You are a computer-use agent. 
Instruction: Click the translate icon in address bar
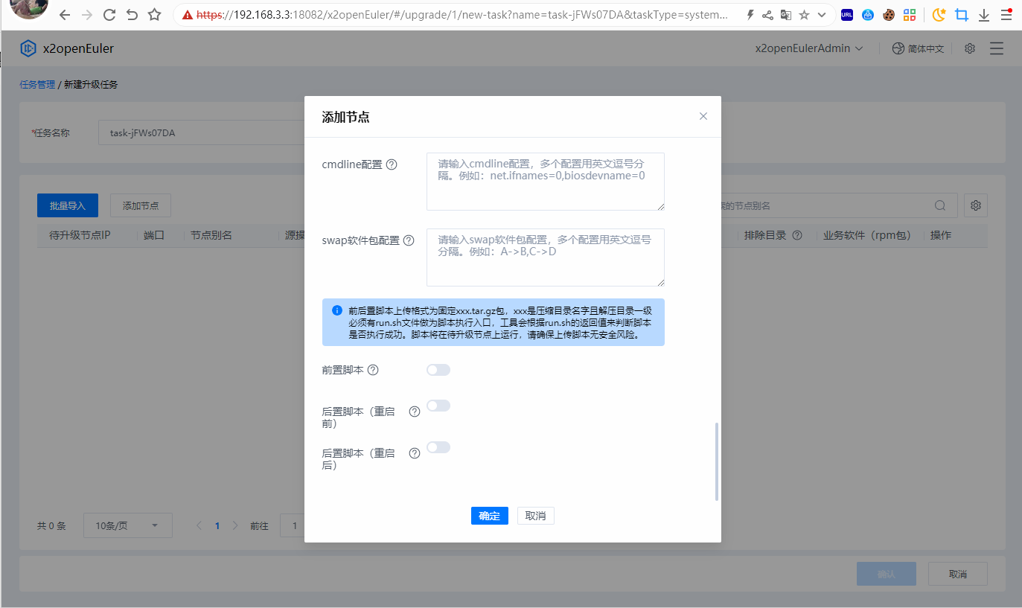[785, 15]
